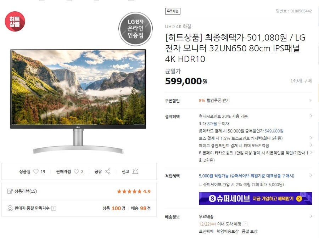The height and width of the screenshot is (238, 319).
Task: Click the 상품찜 heart icon
Action: coord(36,171)
